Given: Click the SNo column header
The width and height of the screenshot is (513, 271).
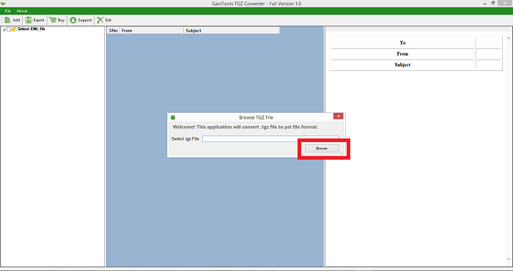Looking at the screenshot, I should pyautogui.click(x=113, y=31).
